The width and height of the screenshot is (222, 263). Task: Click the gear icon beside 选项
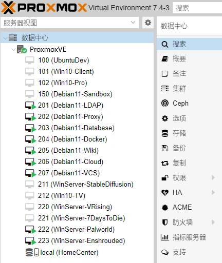(x=165, y=118)
